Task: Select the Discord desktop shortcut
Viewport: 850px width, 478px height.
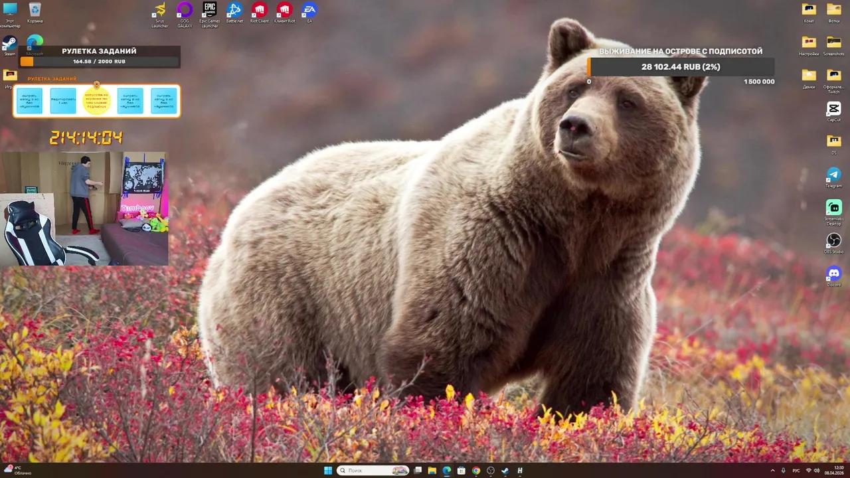Action: coord(834,277)
